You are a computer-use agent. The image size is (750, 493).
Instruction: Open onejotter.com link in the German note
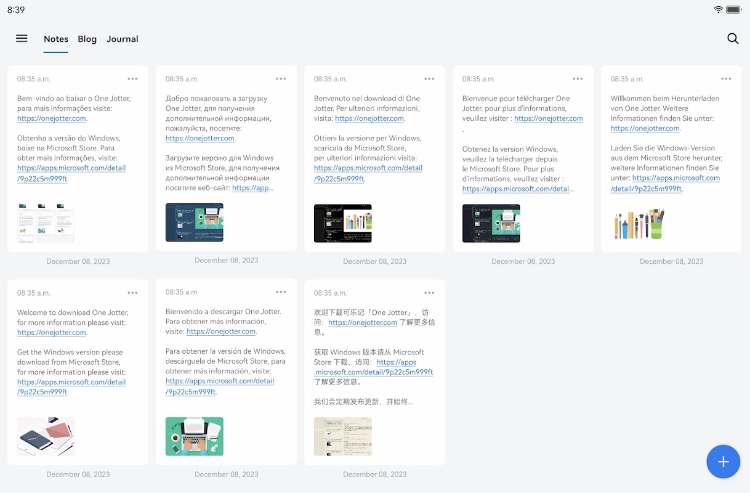(645, 128)
